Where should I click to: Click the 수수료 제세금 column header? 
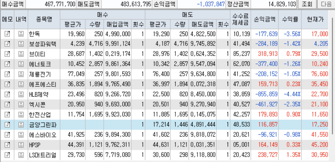(240, 19)
